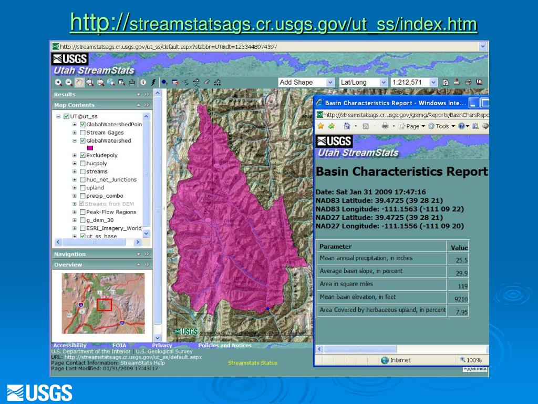Click the dotted flow trace tool icon
Screen dimensions: 538x404
click(x=185, y=83)
